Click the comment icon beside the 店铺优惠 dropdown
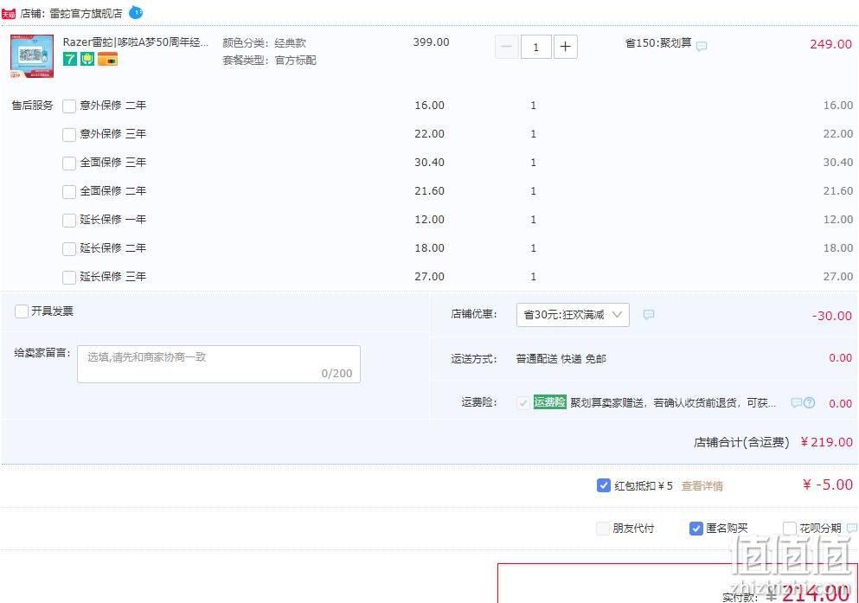The image size is (859, 603). point(649,314)
